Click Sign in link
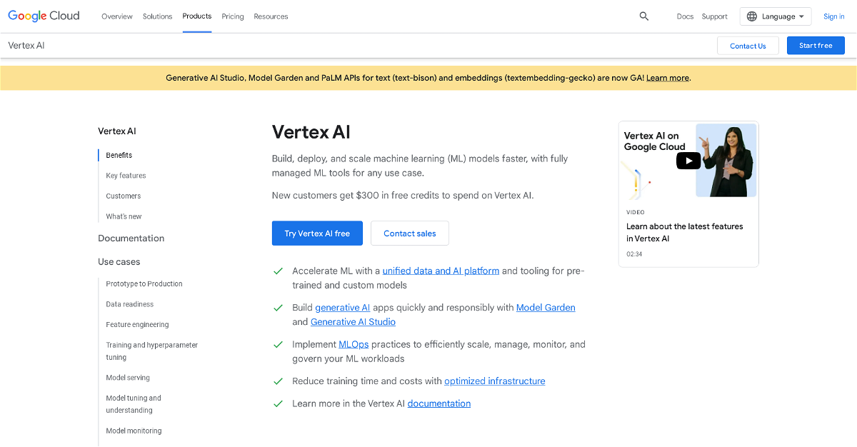This screenshot has height=447, width=857. point(833,16)
